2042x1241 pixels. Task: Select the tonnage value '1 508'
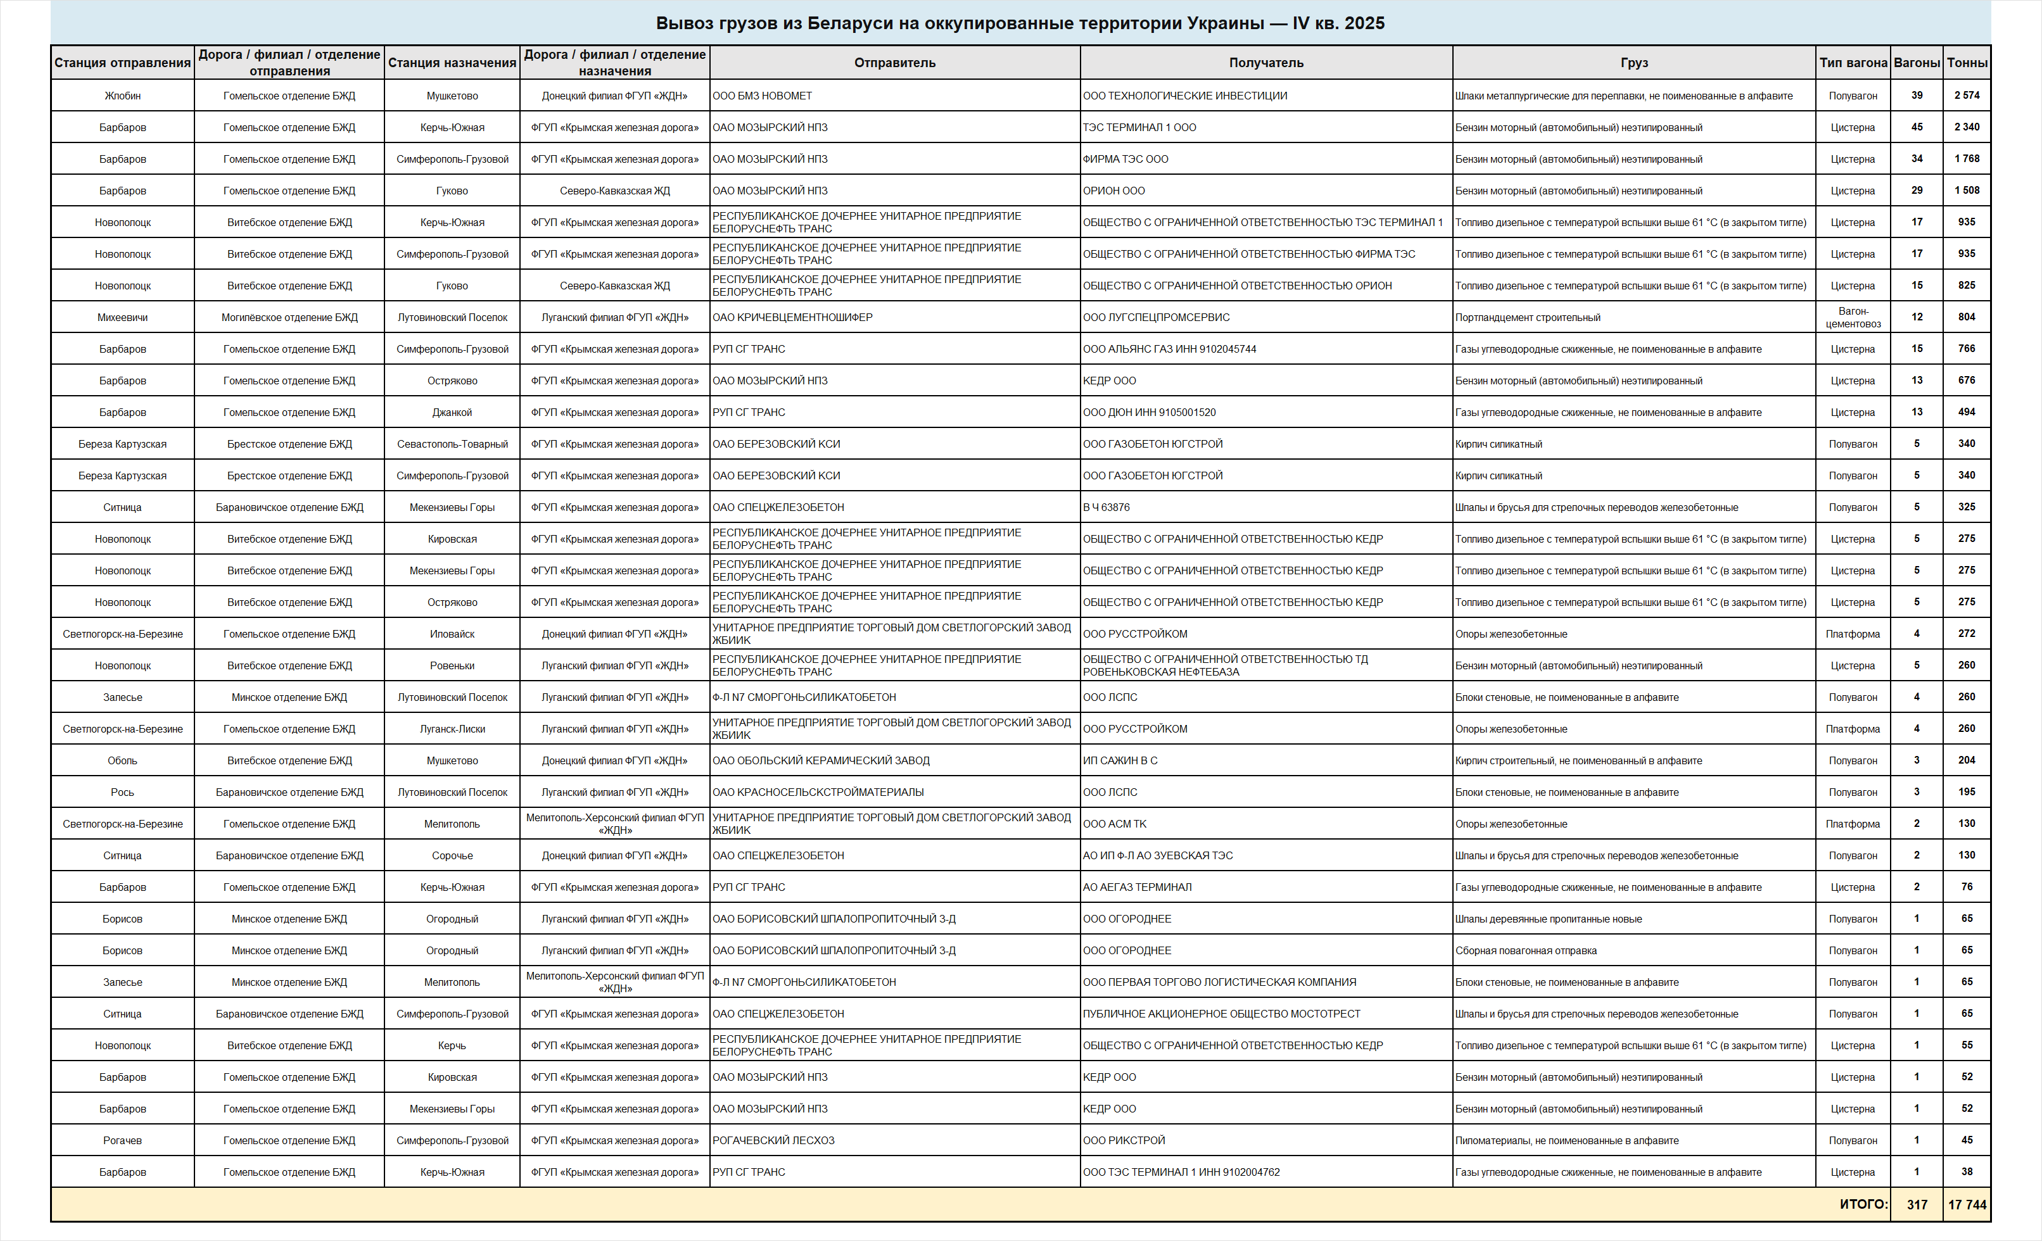tap(1967, 190)
